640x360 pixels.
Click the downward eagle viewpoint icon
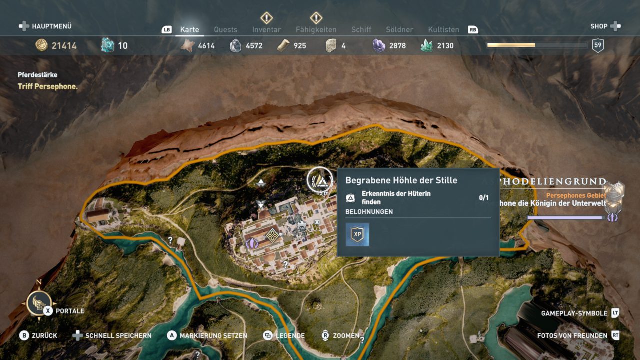pyautogui.click(x=260, y=204)
